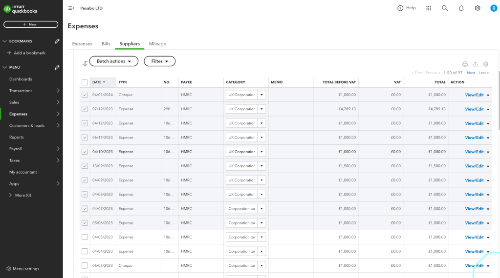Check the 06/03/2023 Cheque row
Screen dimensions: 500x278
85,266
